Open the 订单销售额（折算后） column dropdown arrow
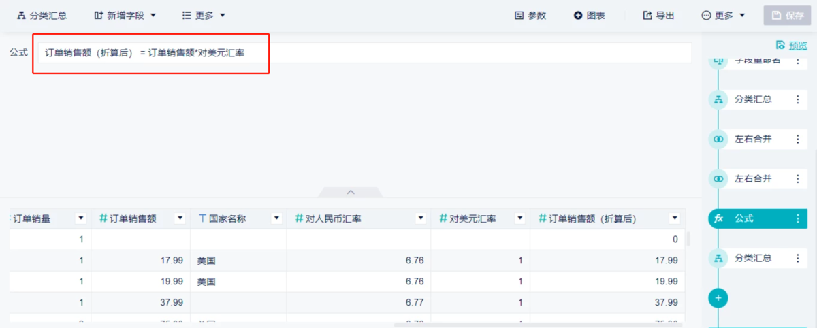This screenshot has width=817, height=328. (x=675, y=218)
